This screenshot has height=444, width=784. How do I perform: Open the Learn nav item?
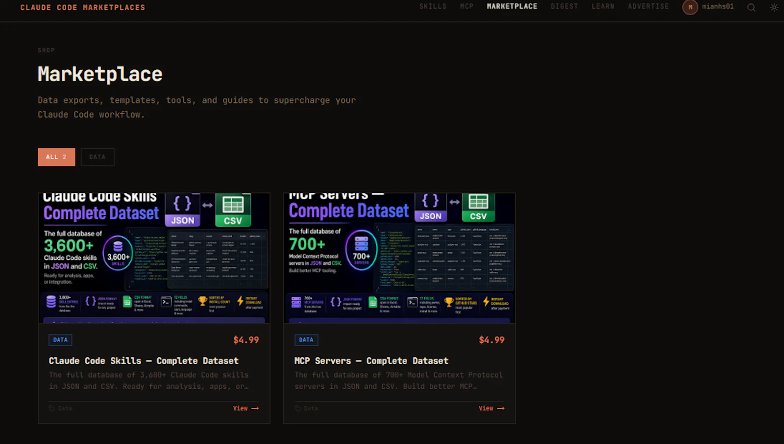(603, 6)
